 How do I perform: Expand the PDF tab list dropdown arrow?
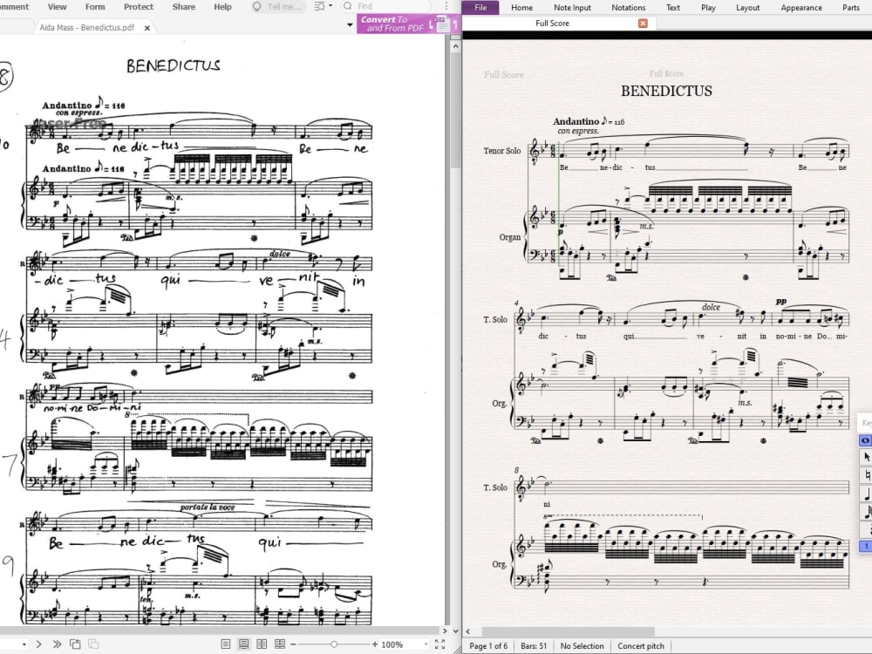tap(350, 25)
